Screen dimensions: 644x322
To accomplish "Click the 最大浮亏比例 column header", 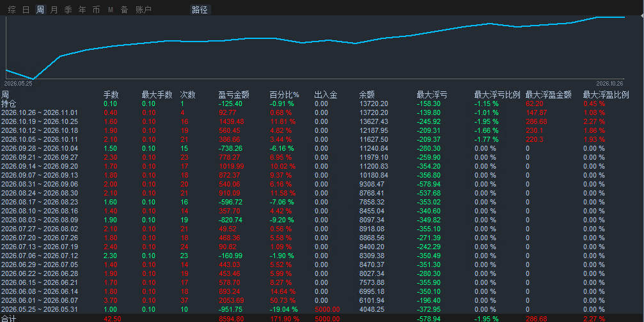I will tap(497, 95).
